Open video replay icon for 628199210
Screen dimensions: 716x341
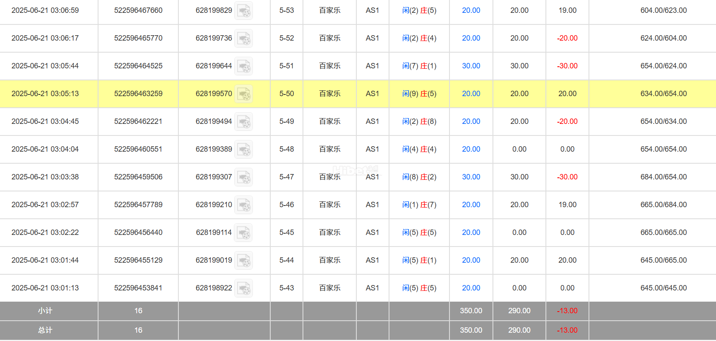tap(244, 205)
